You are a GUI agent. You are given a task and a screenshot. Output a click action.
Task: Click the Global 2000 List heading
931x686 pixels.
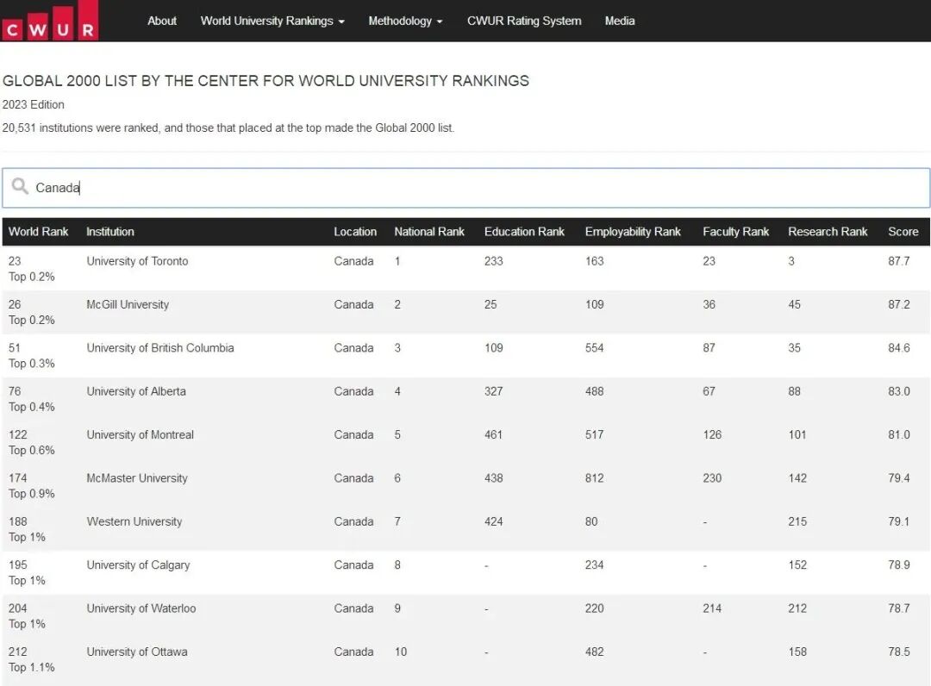(266, 81)
